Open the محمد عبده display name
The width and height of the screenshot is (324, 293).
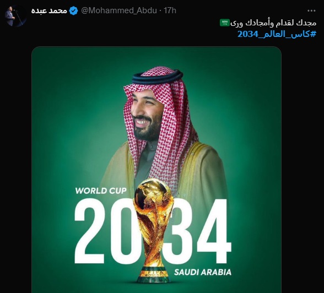tap(49, 10)
